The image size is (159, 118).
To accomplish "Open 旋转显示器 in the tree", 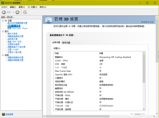I will pos(12,39).
